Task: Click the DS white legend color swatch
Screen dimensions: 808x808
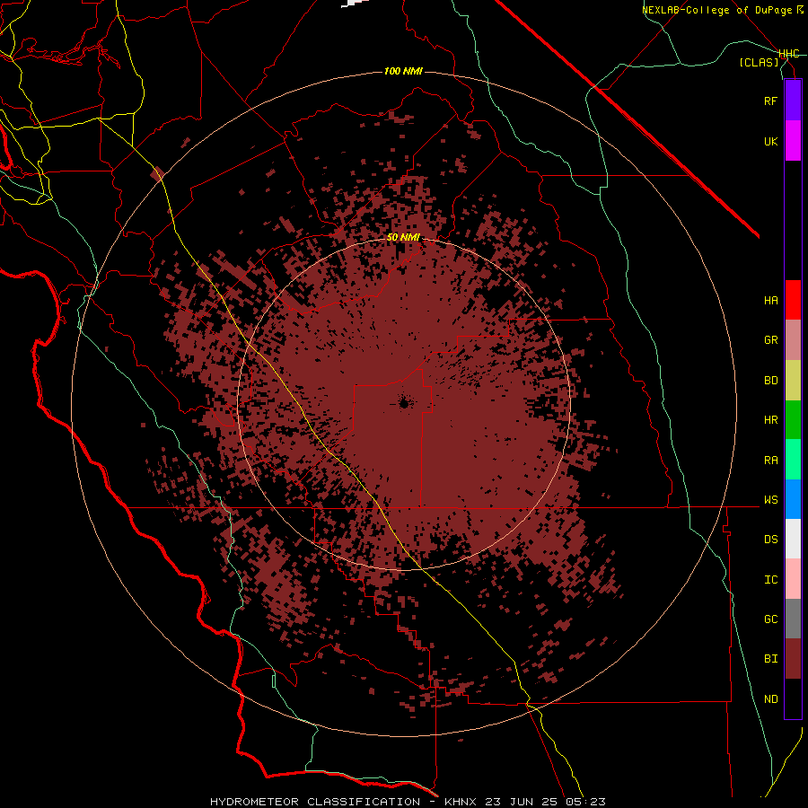Action: click(793, 539)
